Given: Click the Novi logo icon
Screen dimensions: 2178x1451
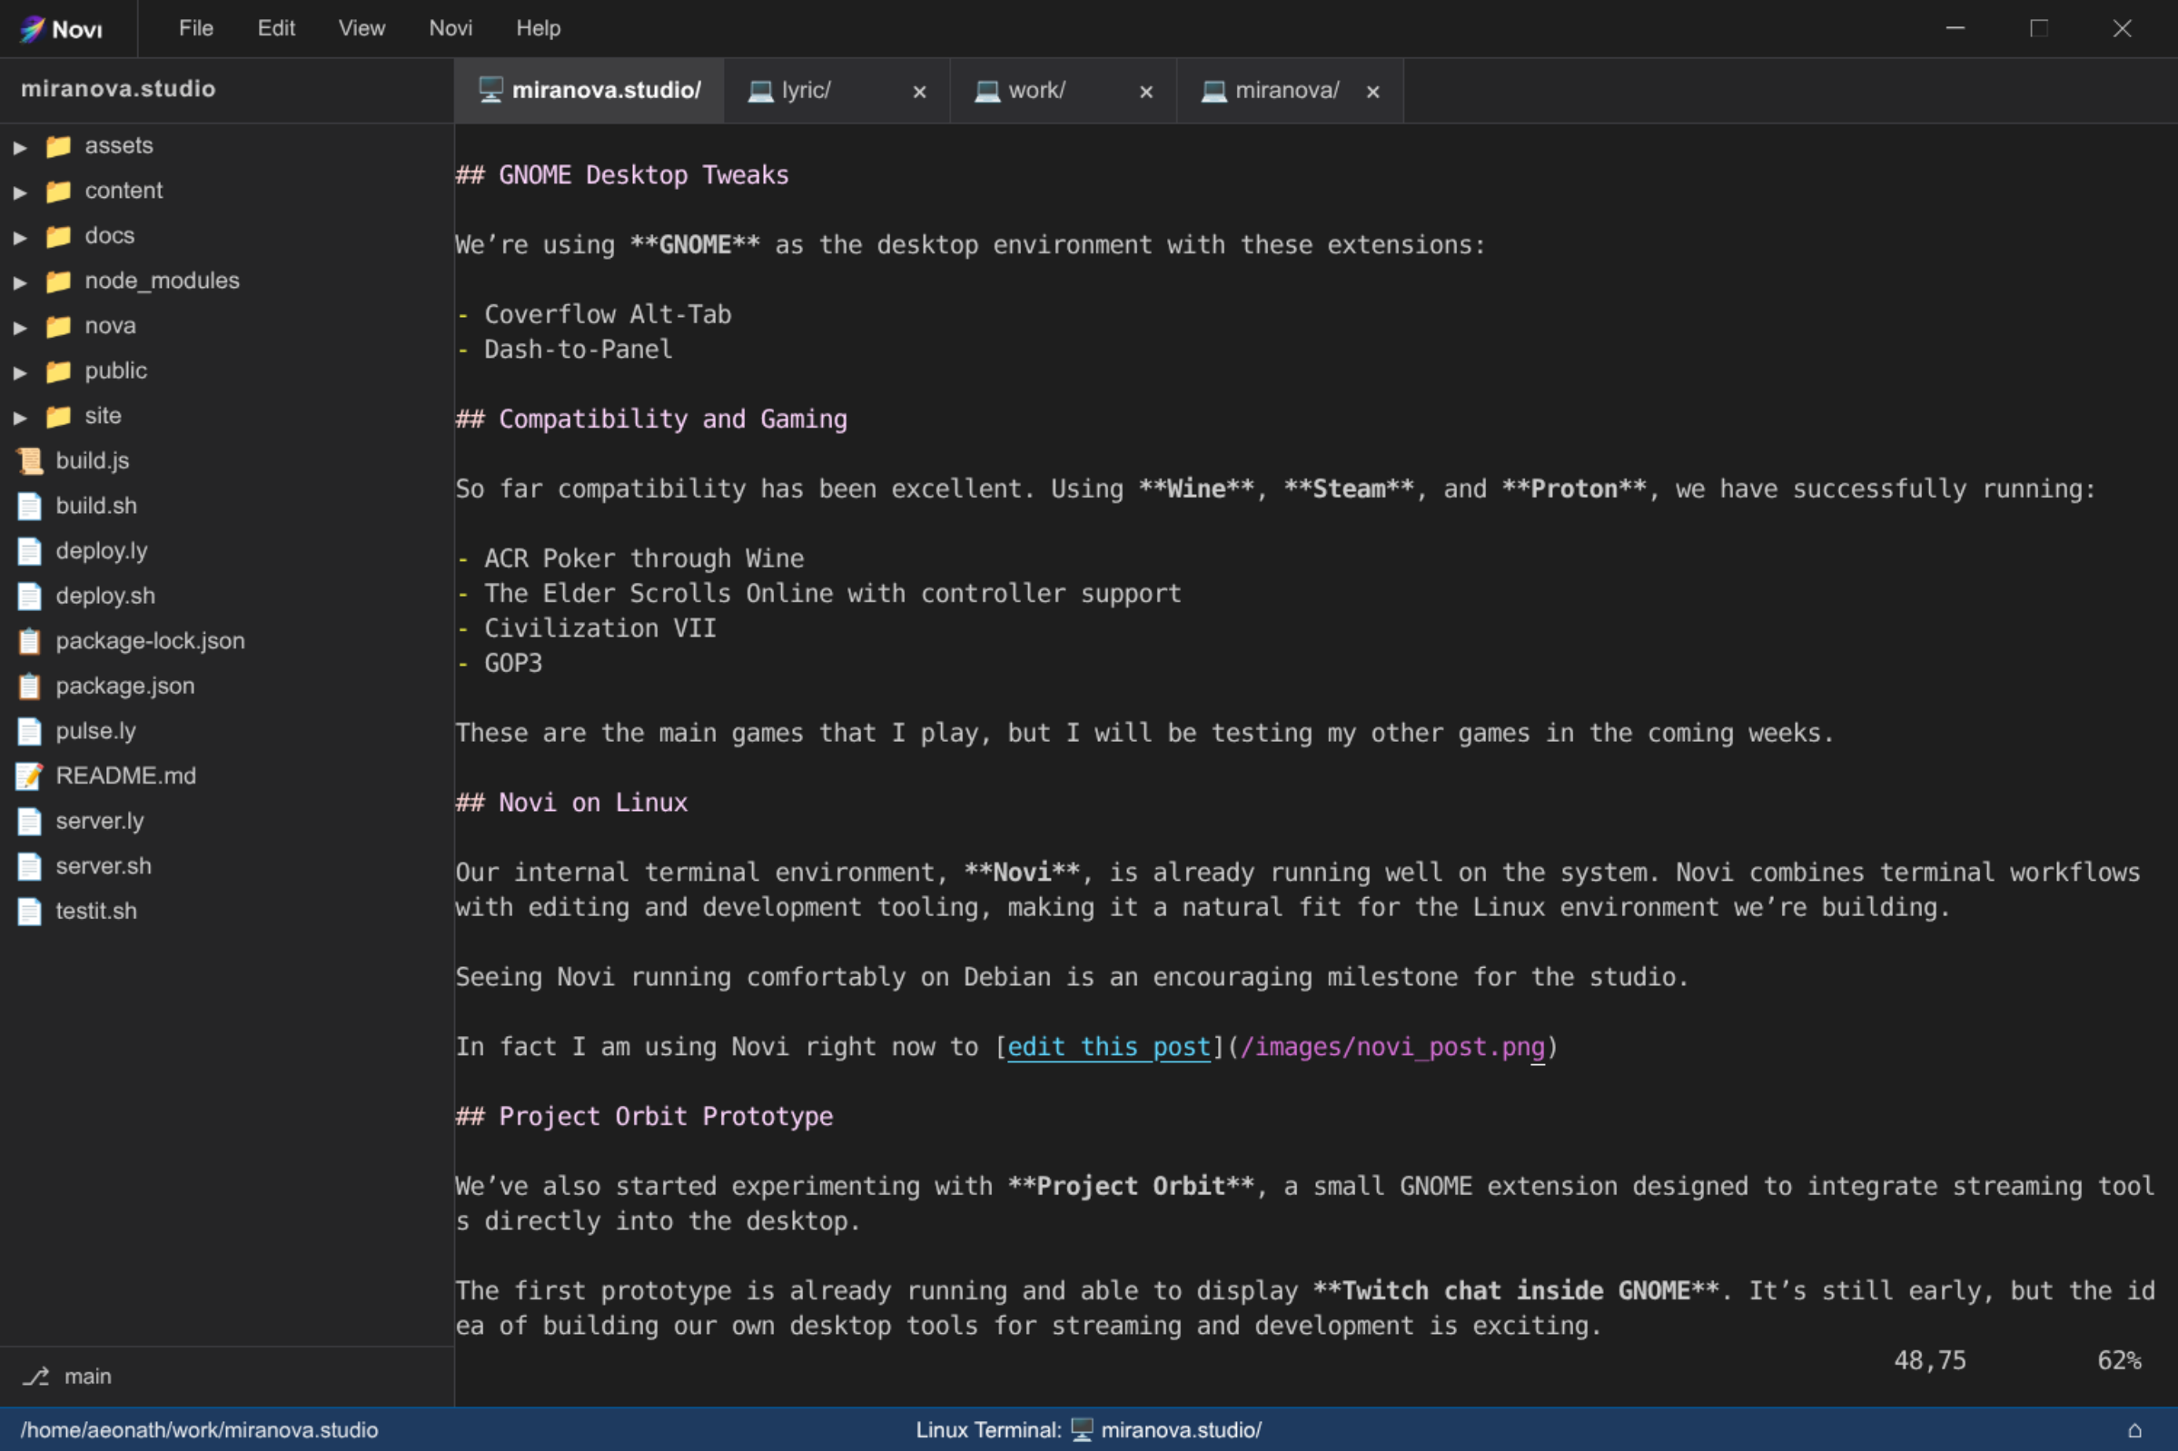Looking at the screenshot, I should pyautogui.click(x=31, y=29).
